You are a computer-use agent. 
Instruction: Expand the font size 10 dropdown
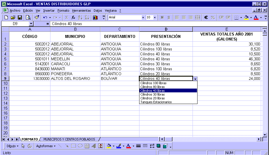point(155,17)
